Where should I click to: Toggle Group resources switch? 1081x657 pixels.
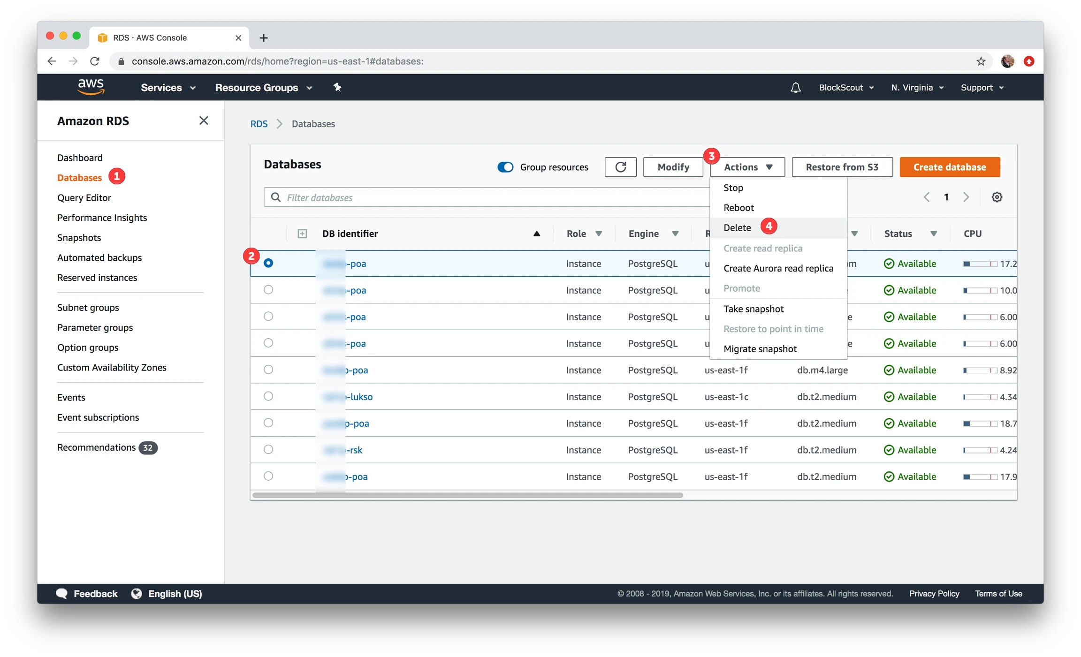click(x=505, y=167)
